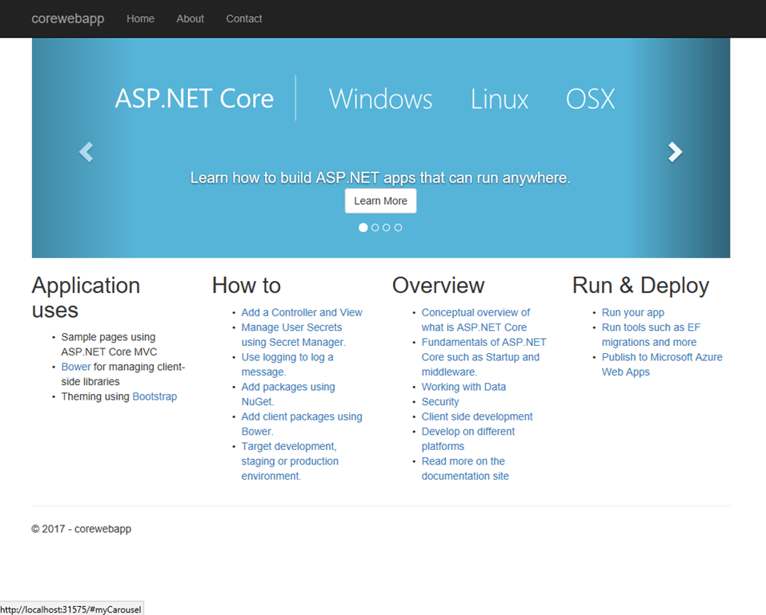Viewport: 766px width, 615px height.
Task: Open Add packages using NuGet link
Action: point(288,394)
